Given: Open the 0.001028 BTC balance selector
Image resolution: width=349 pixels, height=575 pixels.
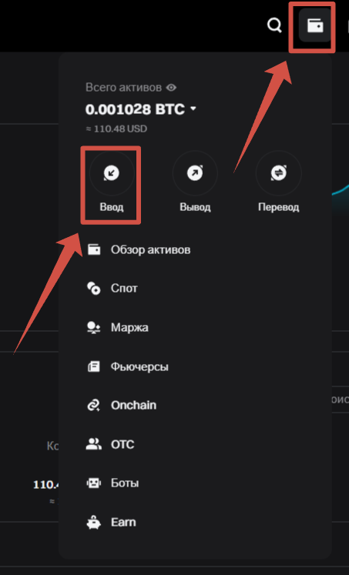Looking at the screenshot, I should click(141, 109).
